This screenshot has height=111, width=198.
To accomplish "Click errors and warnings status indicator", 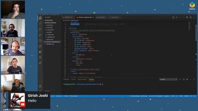I will coord(59,96).
